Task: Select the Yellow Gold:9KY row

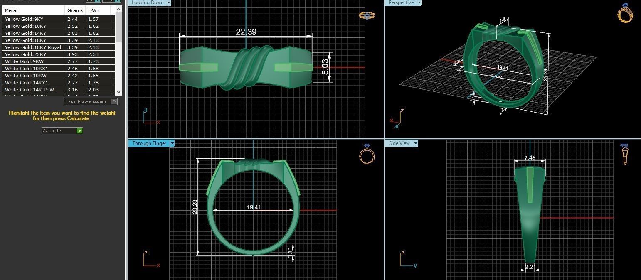Action: pyautogui.click(x=59, y=19)
